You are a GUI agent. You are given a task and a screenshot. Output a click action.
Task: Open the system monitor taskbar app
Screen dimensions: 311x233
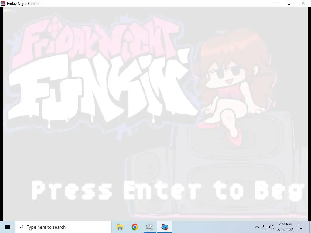149,227
